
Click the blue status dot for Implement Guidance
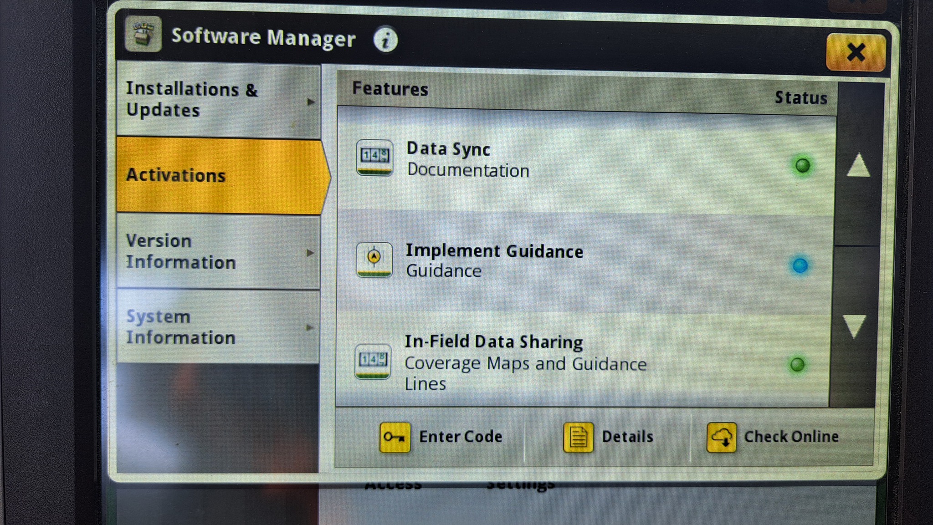coord(800,265)
